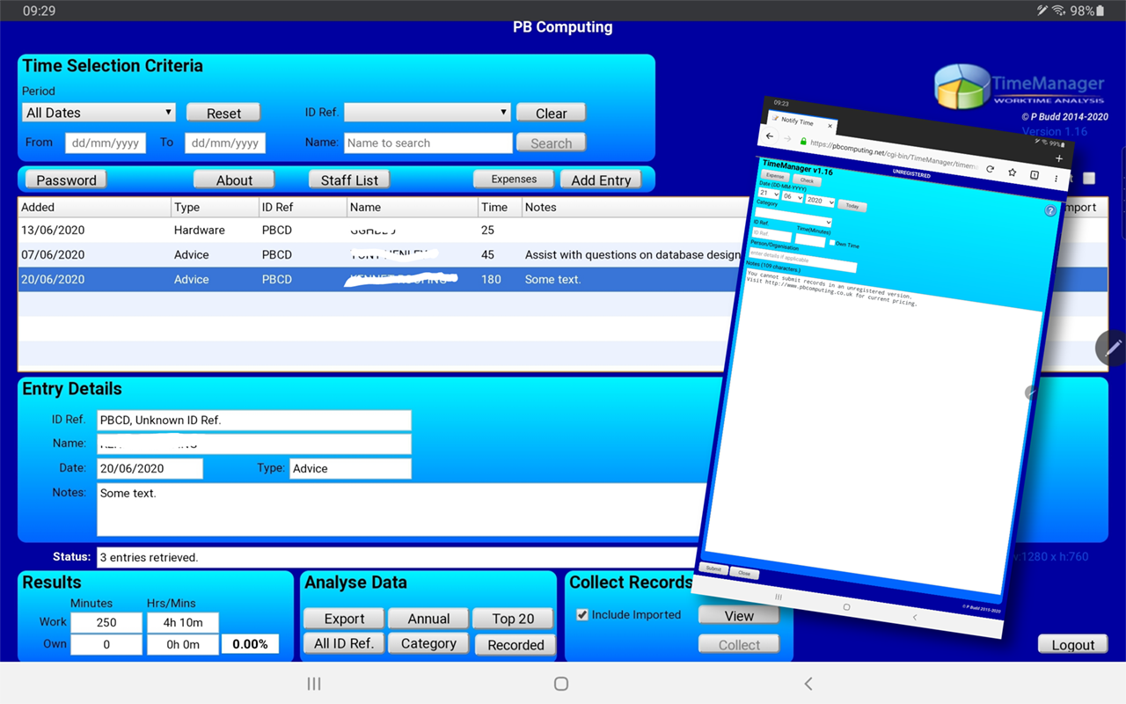The image size is (1126, 704).
Task: Expand the ID Ref. dropdown list
Action: (x=428, y=113)
